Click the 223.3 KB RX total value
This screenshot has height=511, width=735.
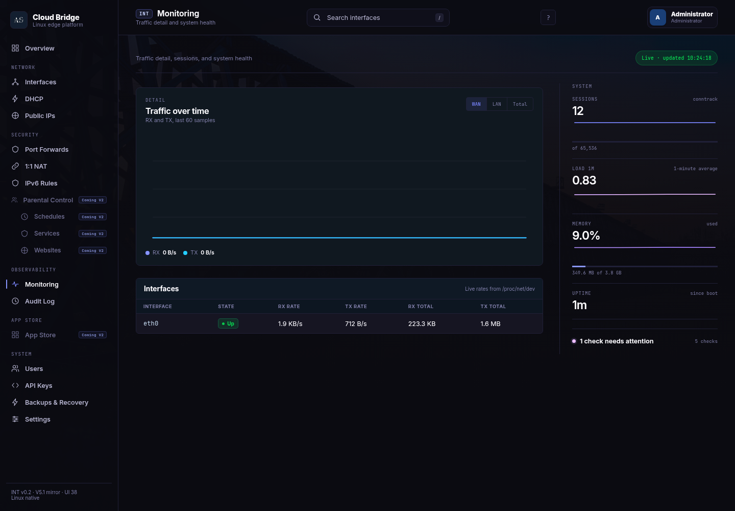pyautogui.click(x=422, y=324)
